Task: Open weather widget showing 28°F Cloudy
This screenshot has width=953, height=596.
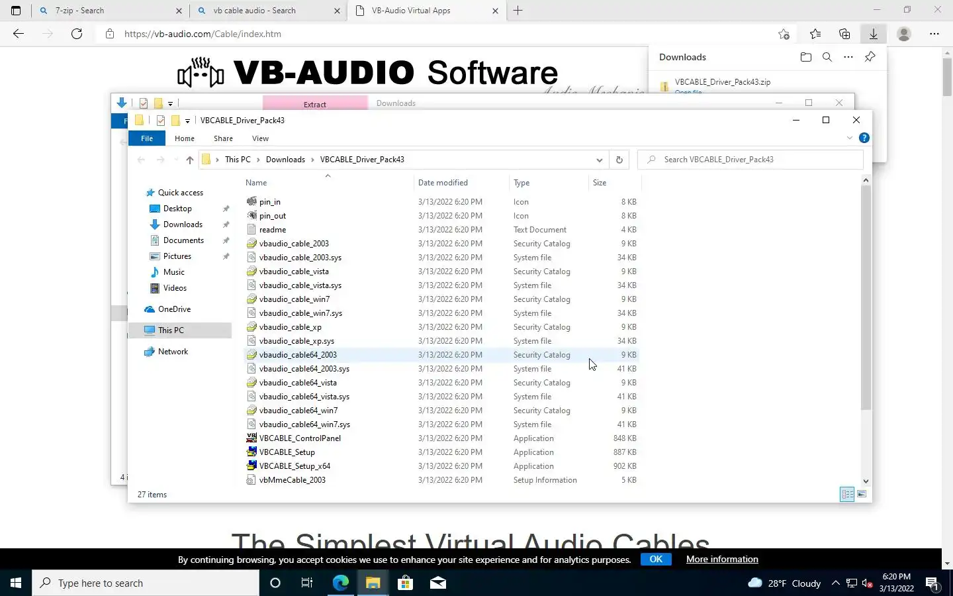Action: (784, 583)
